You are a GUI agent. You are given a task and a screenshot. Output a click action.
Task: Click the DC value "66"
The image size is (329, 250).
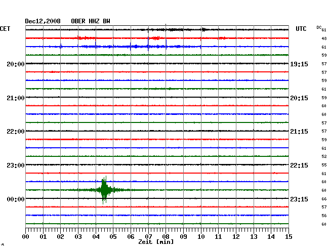[x=324, y=199]
